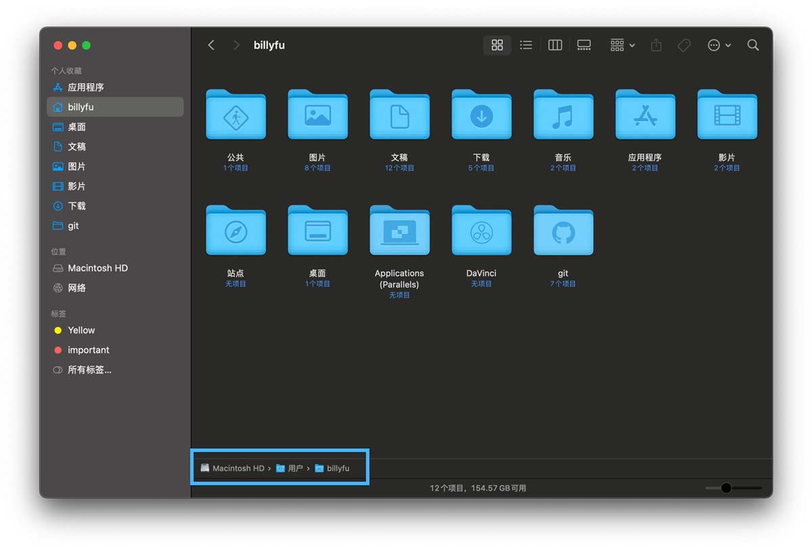Screen dimensions: 812x550
Task: Select 所有标签… in sidebar
Action: point(89,370)
